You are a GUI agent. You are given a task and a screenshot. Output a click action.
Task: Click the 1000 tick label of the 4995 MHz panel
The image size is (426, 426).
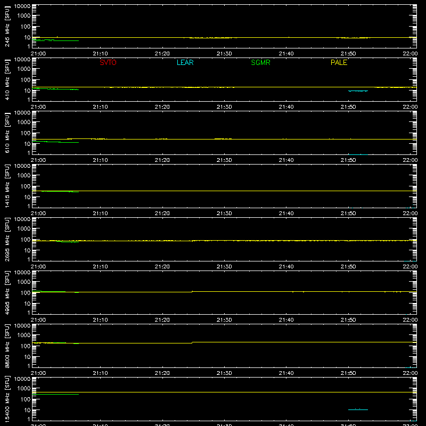(x=24, y=282)
